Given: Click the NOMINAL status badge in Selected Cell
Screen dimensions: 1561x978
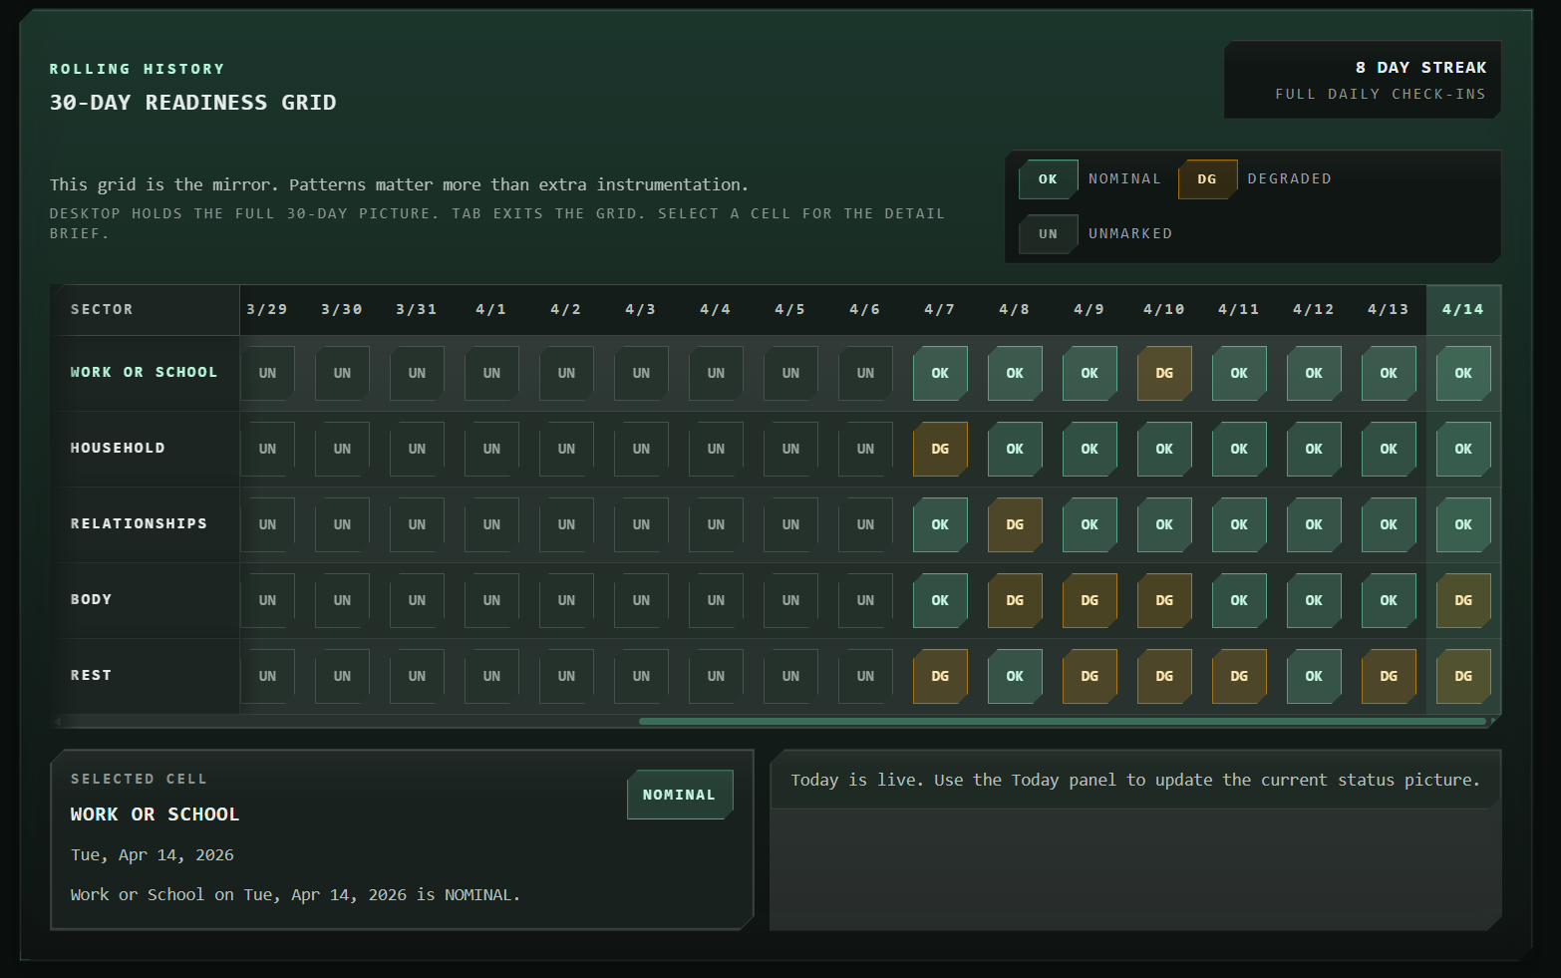Looking at the screenshot, I should click(679, 795).
